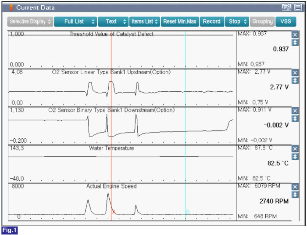Viewport: 307px width, 235px height.
Task: Click the MAX: 0.911 V readout
Action: (254, 110)
